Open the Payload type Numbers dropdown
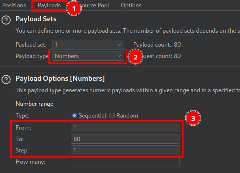The image size is (240, 173). [88, 56]
